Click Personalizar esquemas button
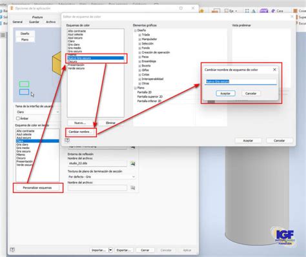This screenshot has width=306, height=257. tap(37, 188)
